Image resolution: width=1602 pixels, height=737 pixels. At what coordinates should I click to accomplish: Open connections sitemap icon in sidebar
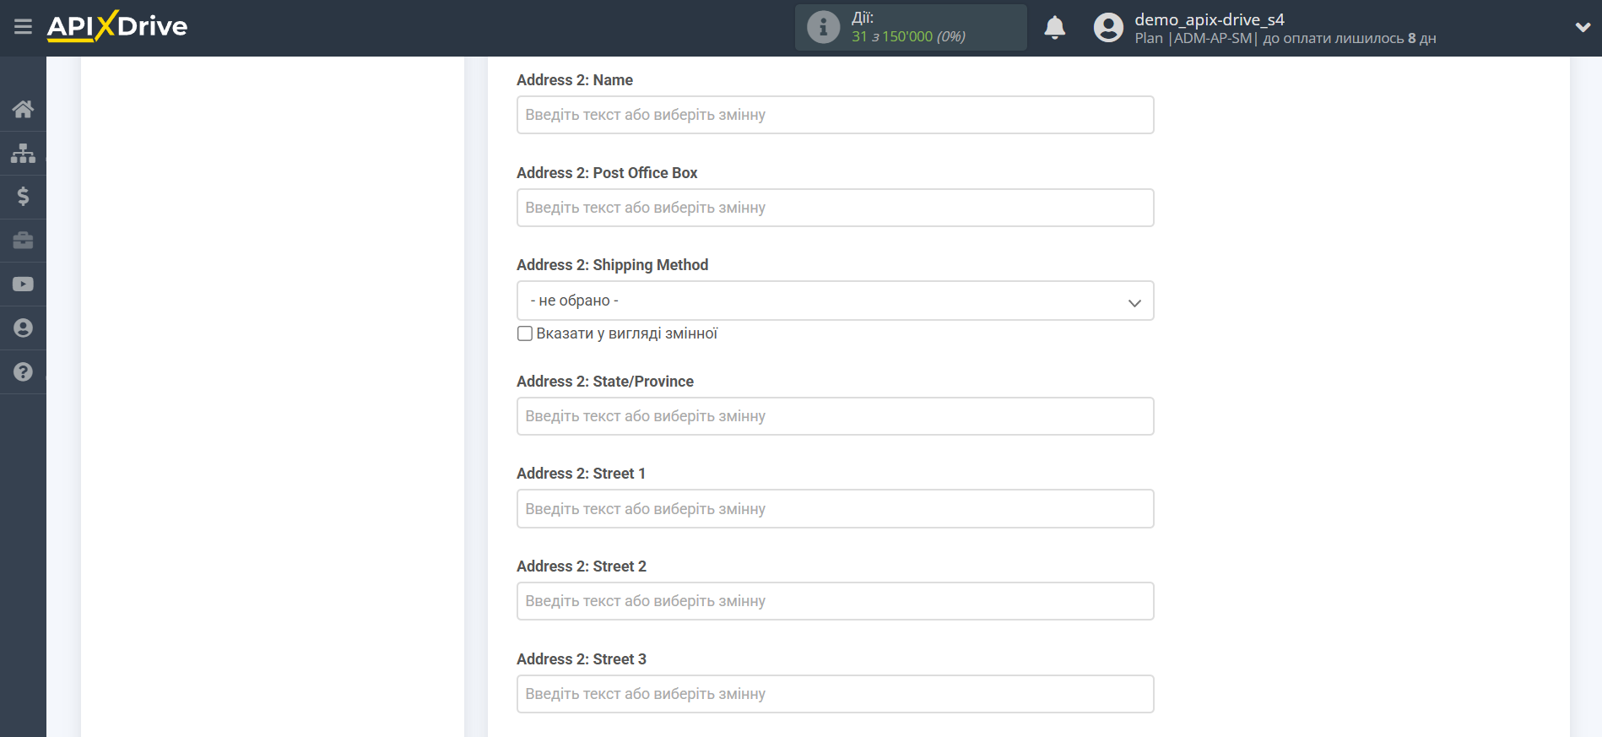23,153
